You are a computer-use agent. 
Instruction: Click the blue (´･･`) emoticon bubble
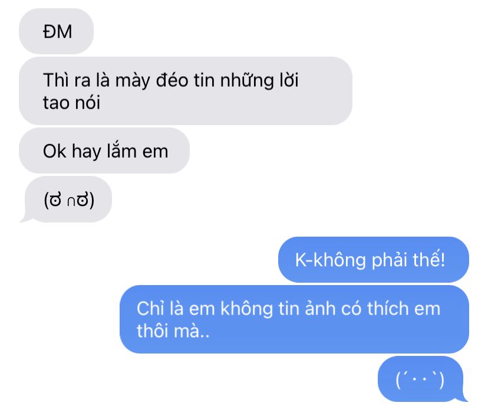(422, 379)
